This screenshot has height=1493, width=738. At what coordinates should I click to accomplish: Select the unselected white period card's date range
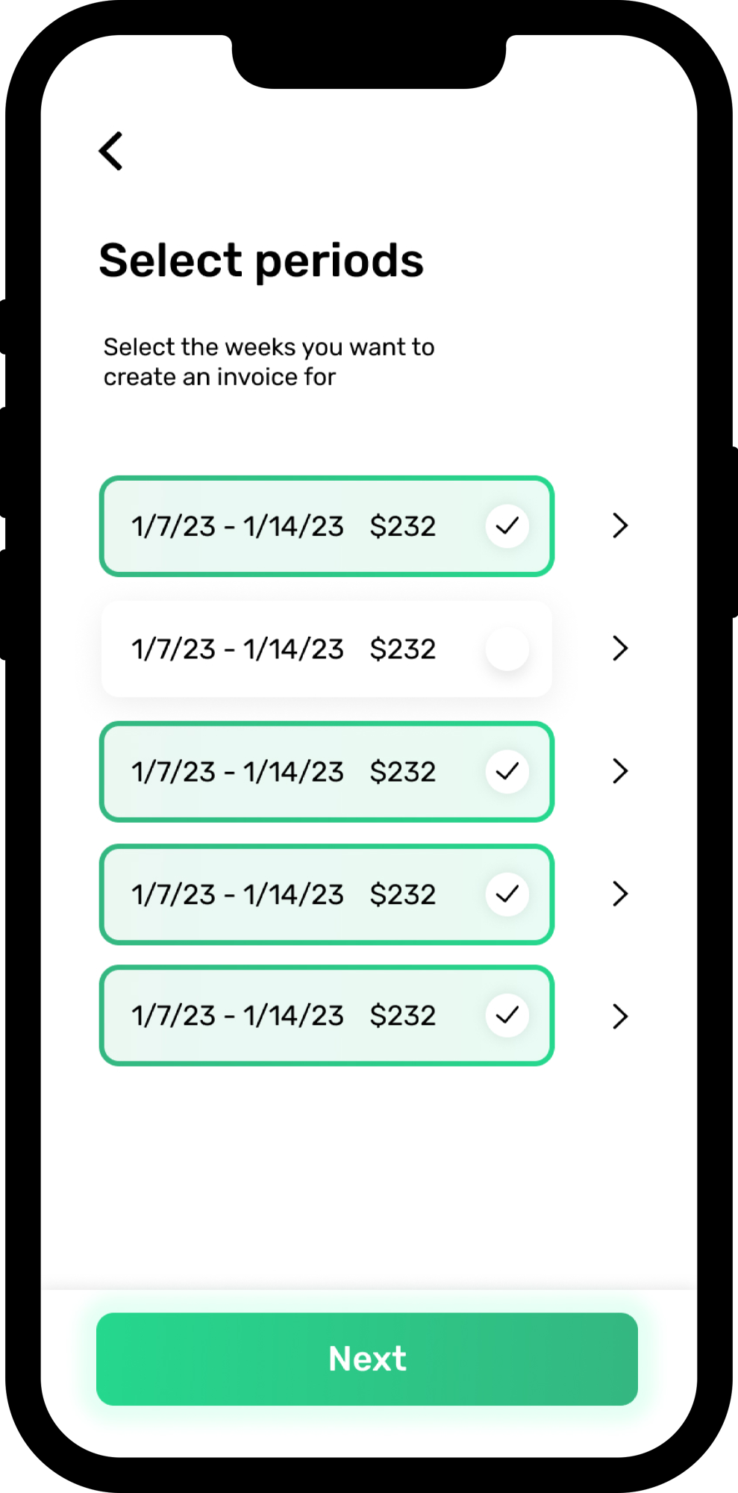click(x=237, y=649)
